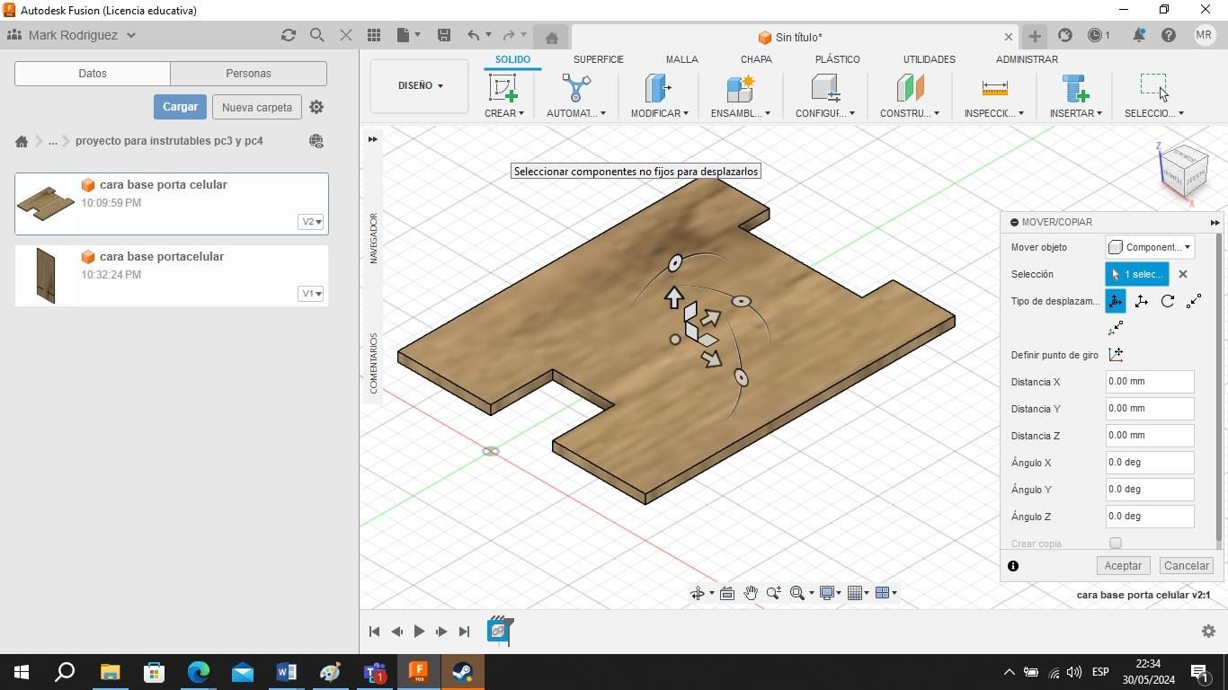Viewport: 1228px width, 690px height.
Task: Click the Distancia X input field
Action: coord(1150,382)
